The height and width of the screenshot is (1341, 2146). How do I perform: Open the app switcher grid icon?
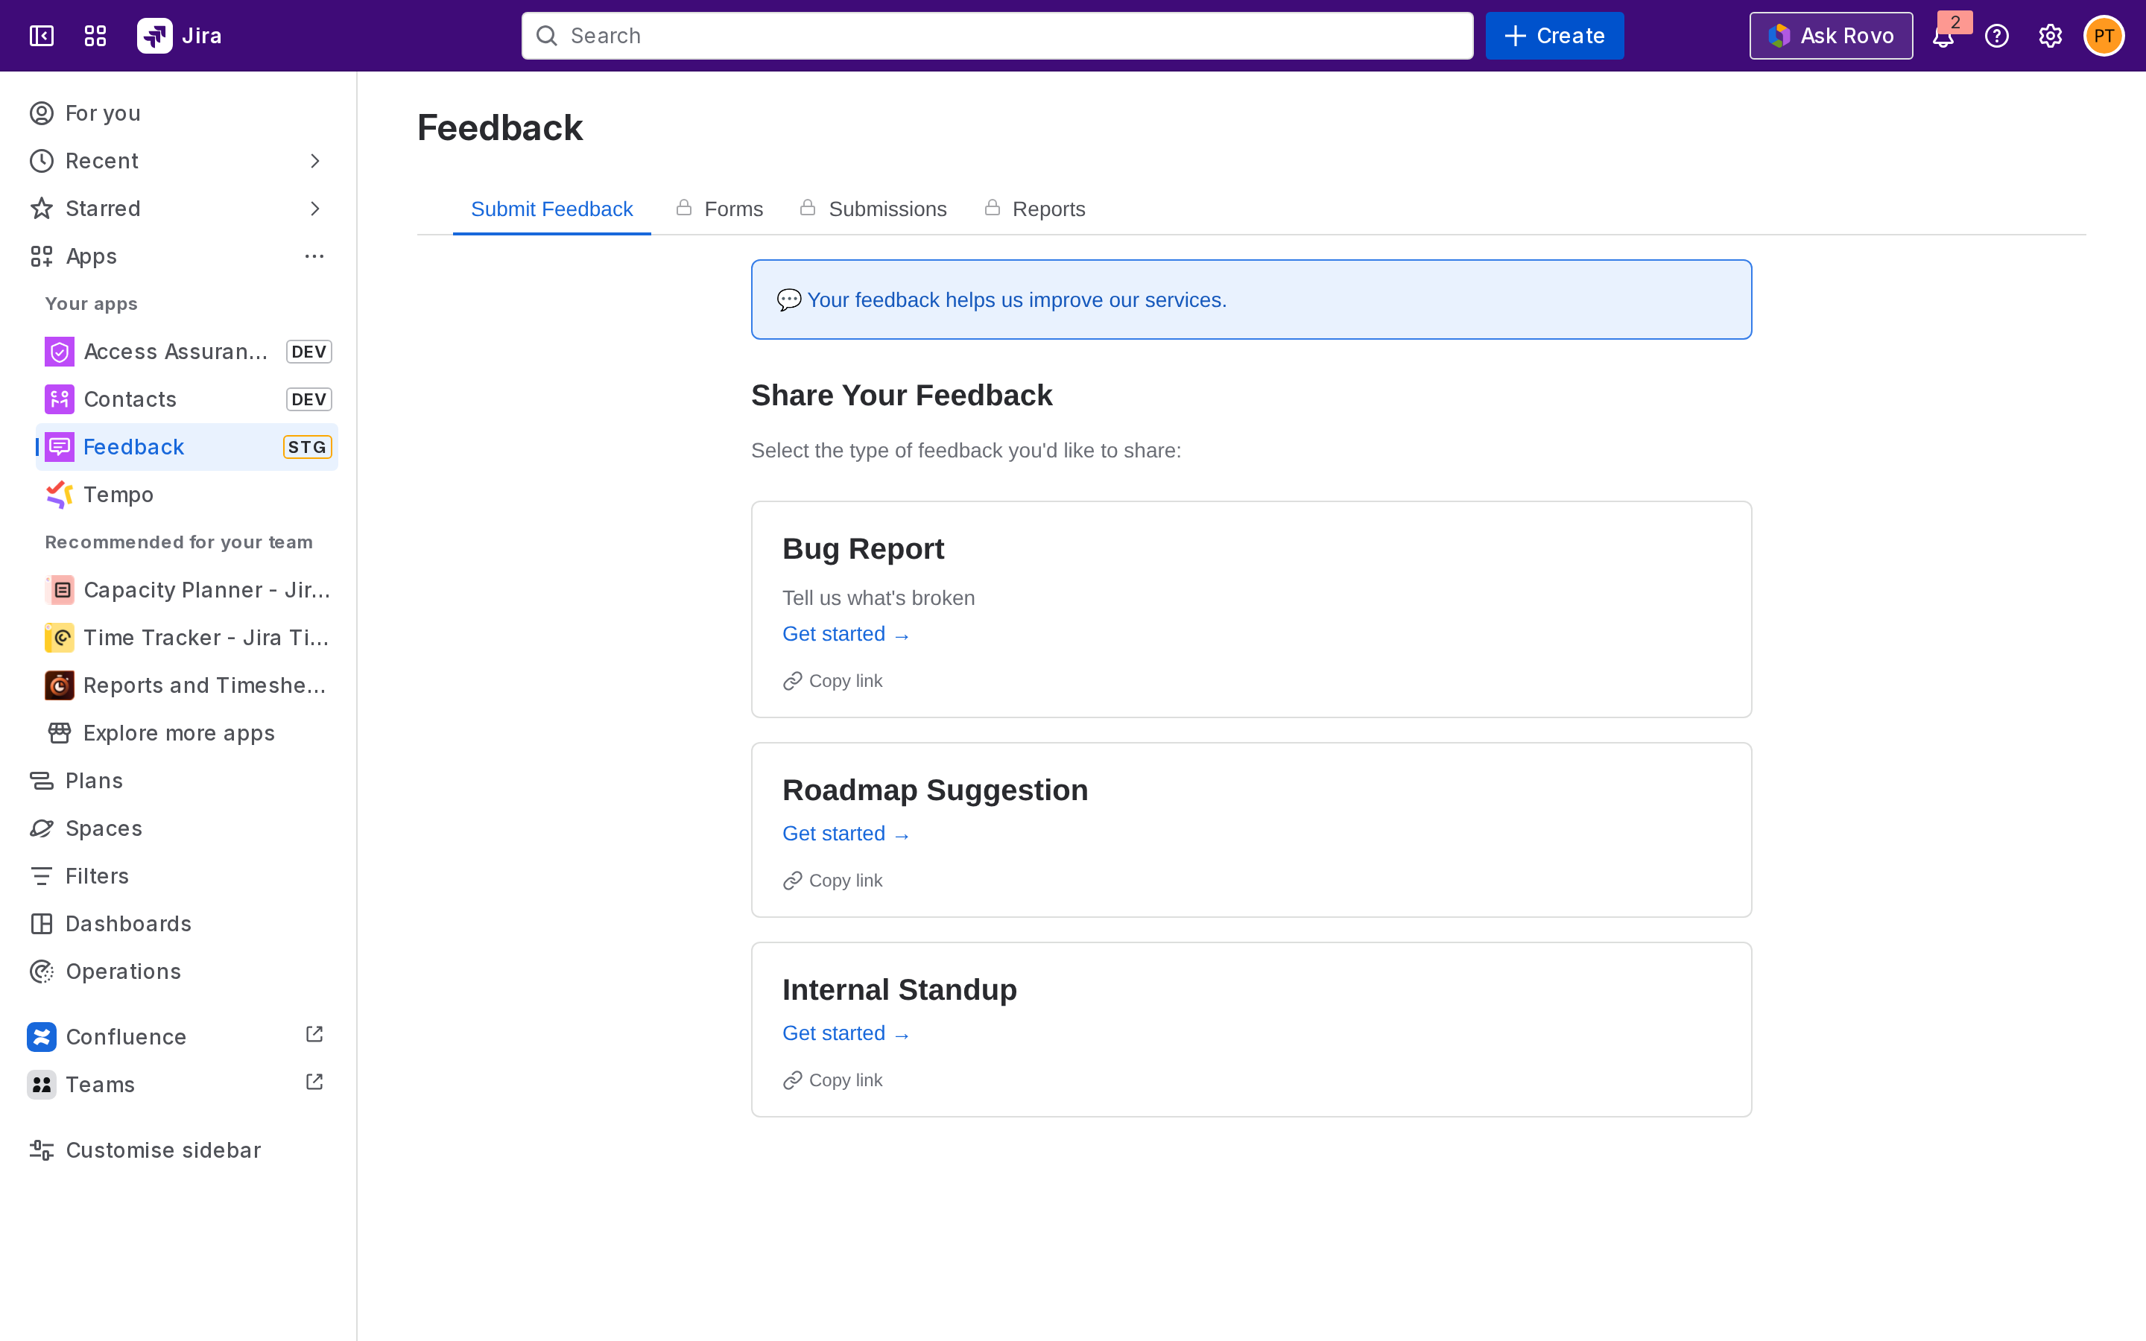pos(95,36)
